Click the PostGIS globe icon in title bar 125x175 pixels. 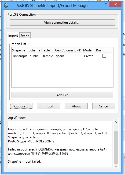[6, 5]
